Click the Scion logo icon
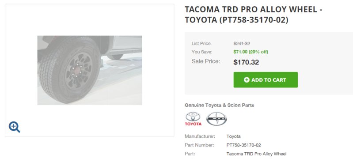 point(216,119)
